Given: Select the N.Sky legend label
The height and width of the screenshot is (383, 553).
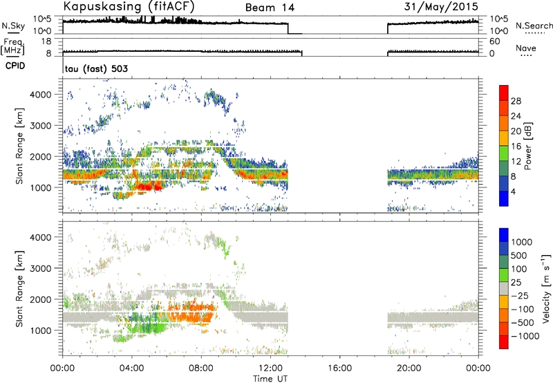Looking at the screenshot, I should [x=13, y=26].
